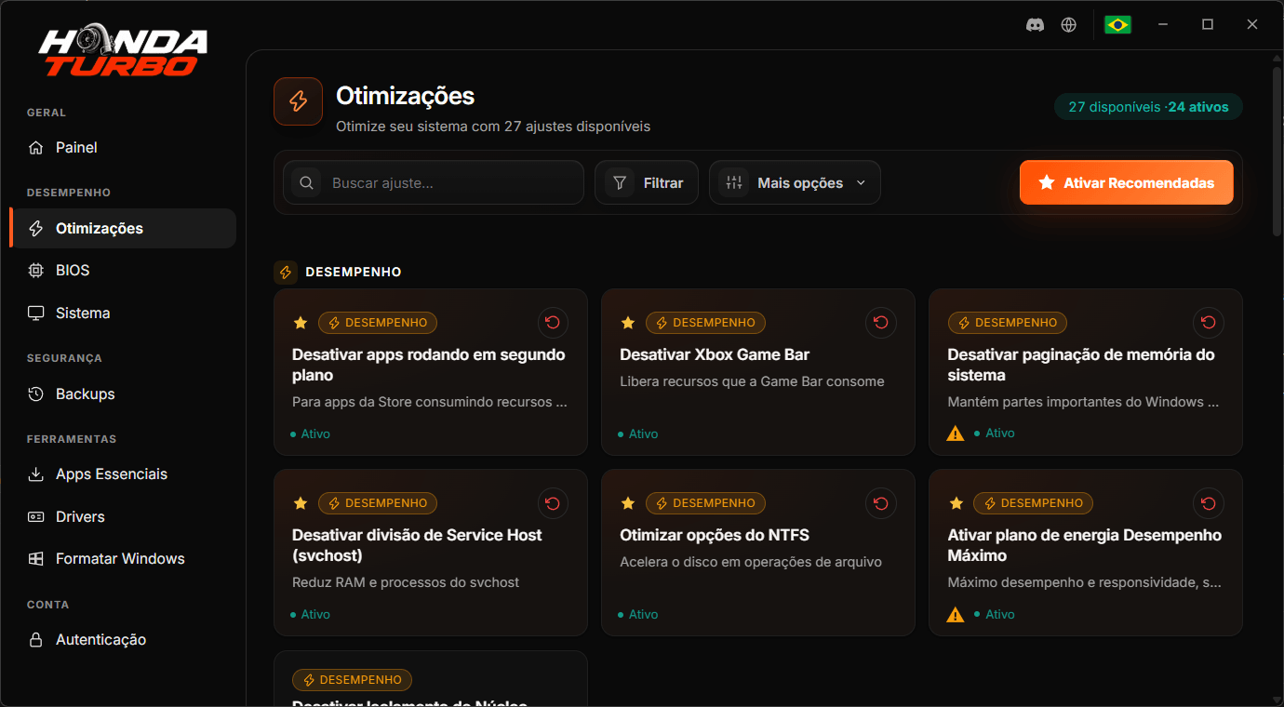Revert the Ativar plano de energia Desempenho Máximo tweak
The height and width of the screenshot is (707, 1284).
click(1208, 503)
